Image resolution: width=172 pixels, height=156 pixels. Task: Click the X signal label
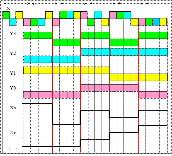(8, 8)
